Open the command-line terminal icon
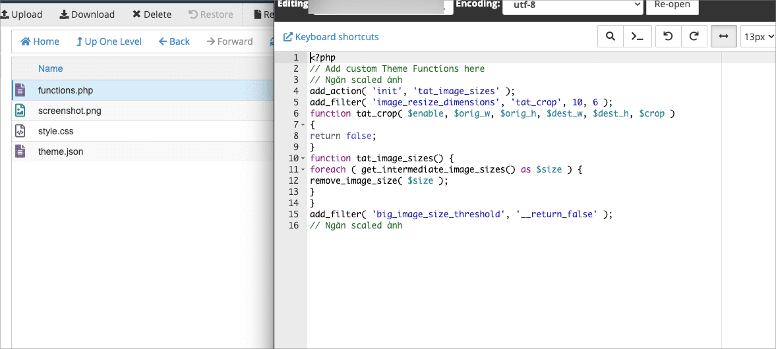The width and height of the screenshot is (776, 349). pyautogui.click(x=637, y=37)
